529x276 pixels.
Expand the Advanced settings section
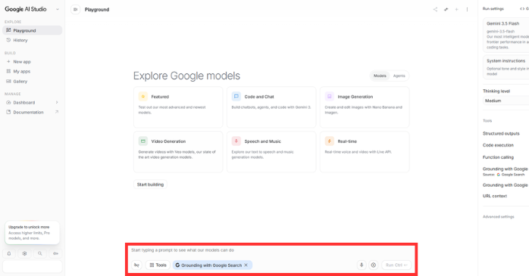498,217
